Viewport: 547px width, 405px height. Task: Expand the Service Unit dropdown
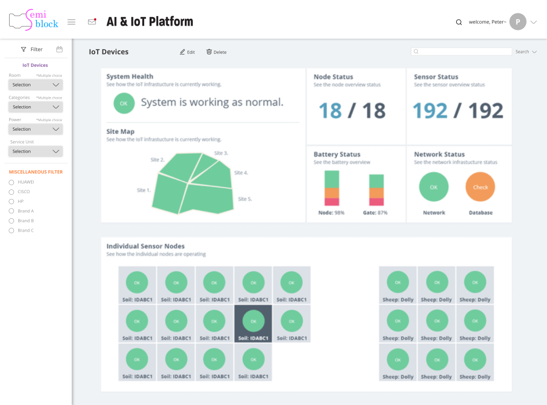tap(36, 152)
